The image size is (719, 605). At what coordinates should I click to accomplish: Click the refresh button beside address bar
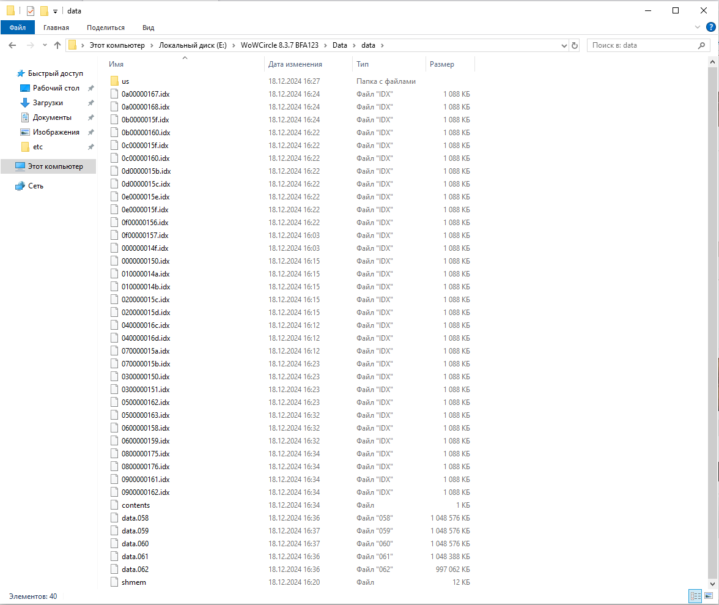(575, 45)
